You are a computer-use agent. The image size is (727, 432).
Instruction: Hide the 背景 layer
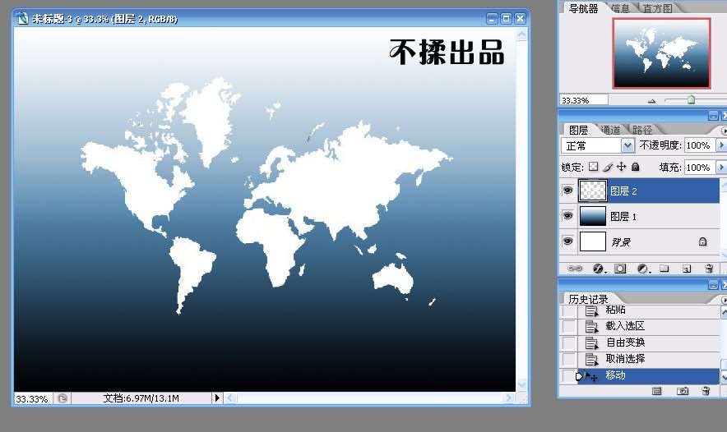click(567, 241)
